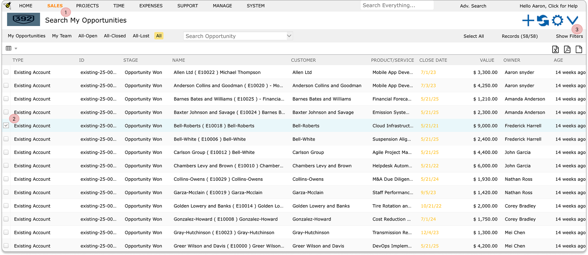Screen dimensions: 588x255
Task: Sort by the CUSTOMER column header
Action: (303, 60)
